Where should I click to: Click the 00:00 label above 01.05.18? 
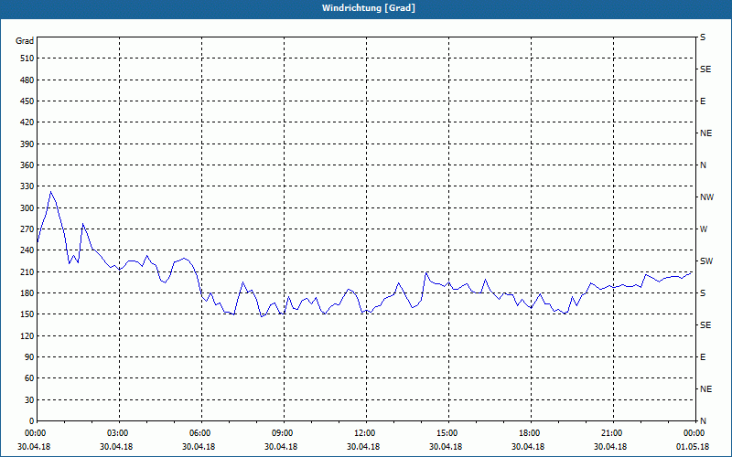point(694,433)
